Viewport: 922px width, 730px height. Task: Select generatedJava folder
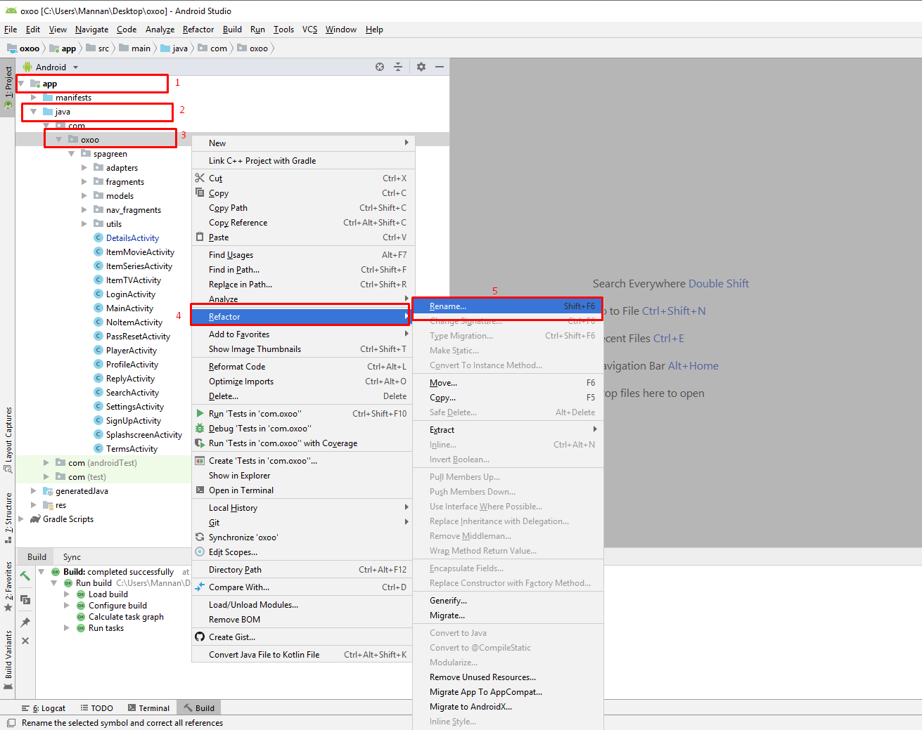(82, 491)
